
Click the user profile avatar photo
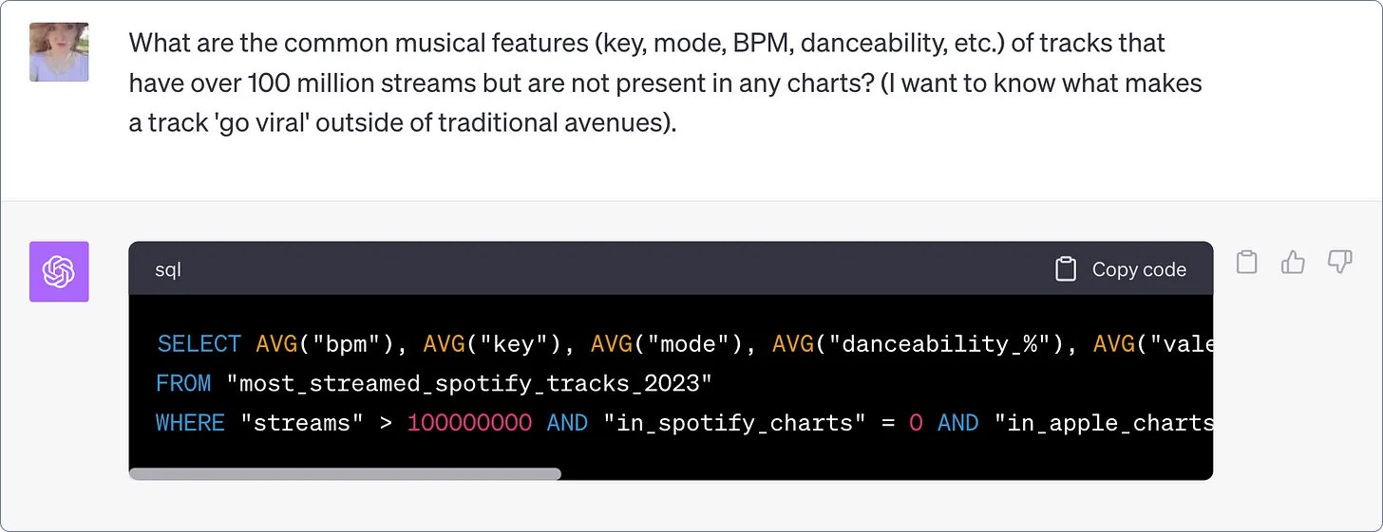(x=59, y=52)
